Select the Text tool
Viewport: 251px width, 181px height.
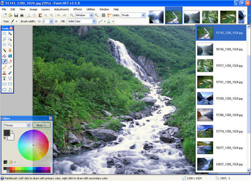4,79
